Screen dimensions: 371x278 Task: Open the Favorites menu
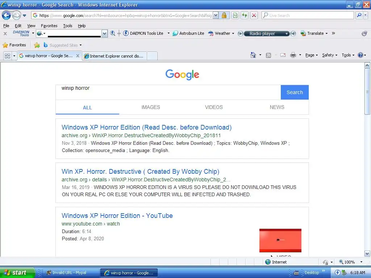tap(49, 26)
